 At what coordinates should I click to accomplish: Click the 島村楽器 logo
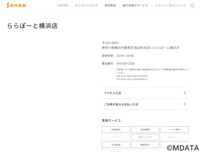(x=16, y=5)
